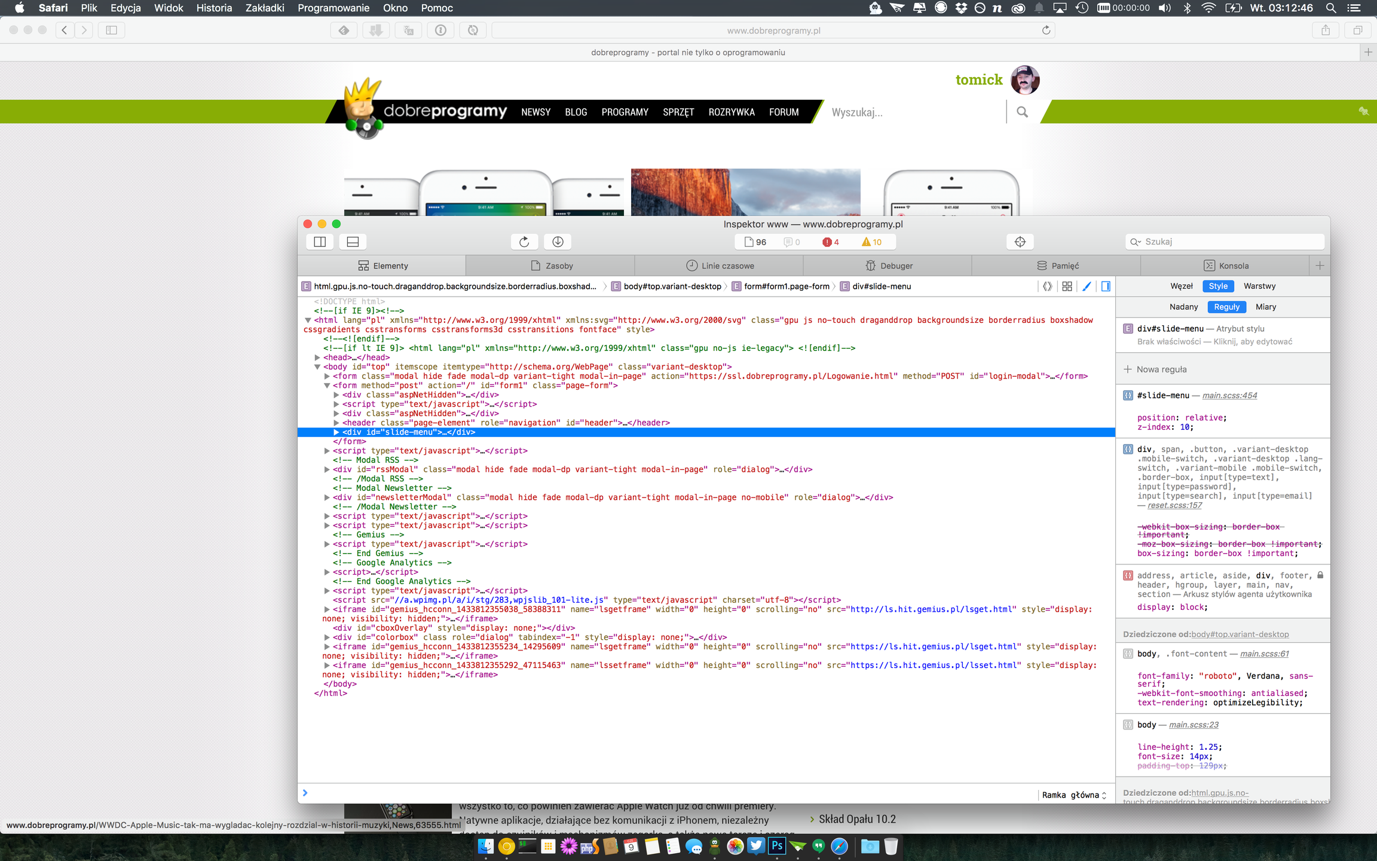Select the Nadany style segment
This screenshot has height=861, width=1377.
click(1183, 307)
